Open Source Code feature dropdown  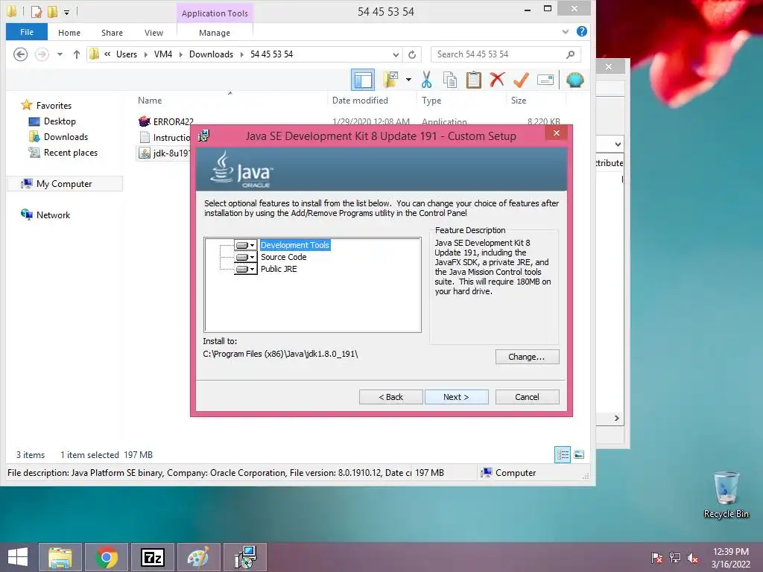pyautogui.click(x=245, y=257)
